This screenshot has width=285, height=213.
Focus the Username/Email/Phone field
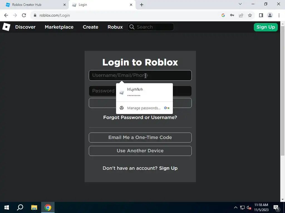pyautogui.click(x=140, y=75)
